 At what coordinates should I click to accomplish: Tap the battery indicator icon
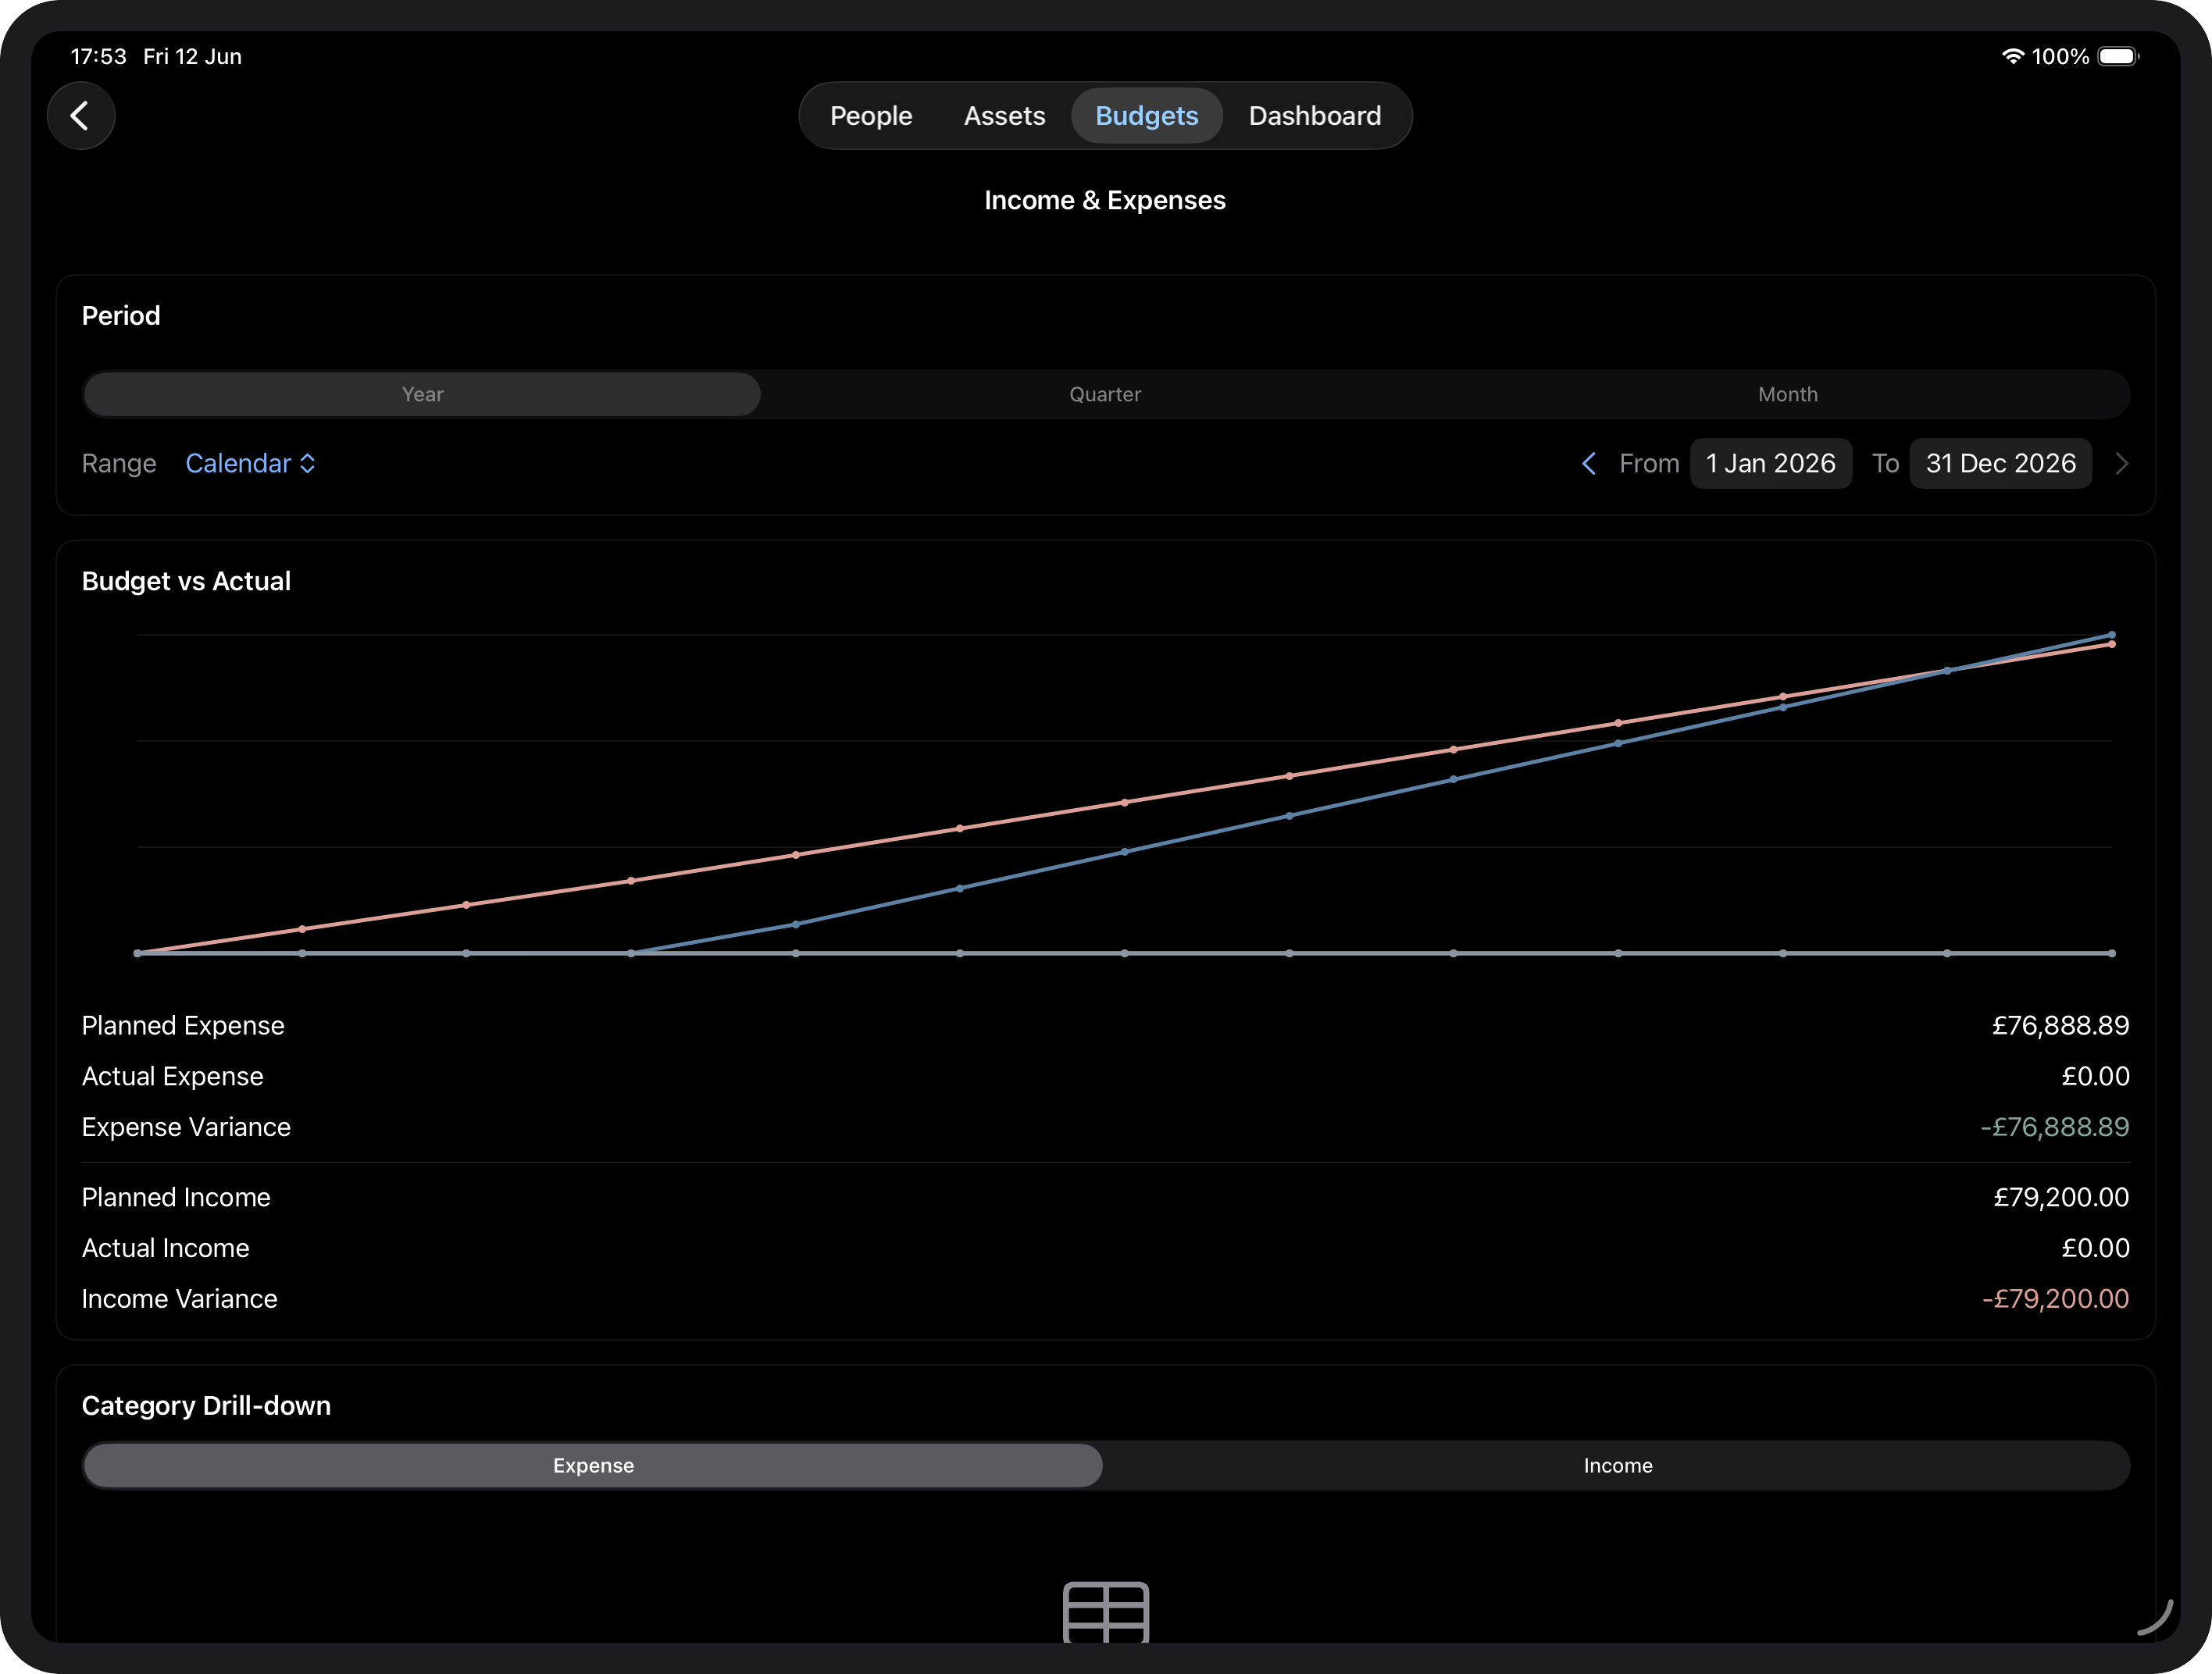pyautogui.click(x=2118, y=56)
